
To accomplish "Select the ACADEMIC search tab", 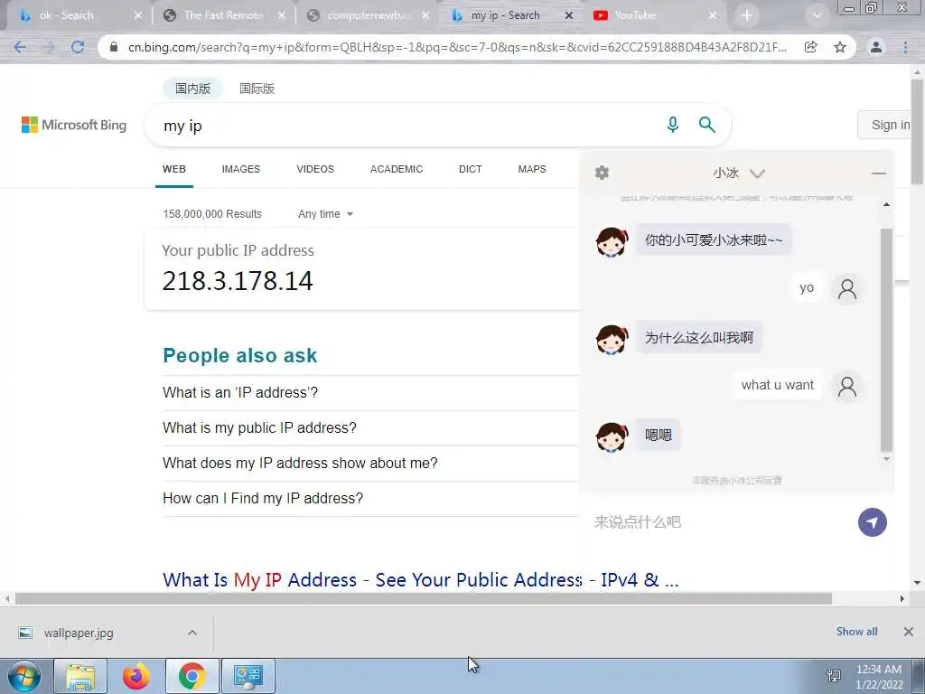I will coord(397,169).
